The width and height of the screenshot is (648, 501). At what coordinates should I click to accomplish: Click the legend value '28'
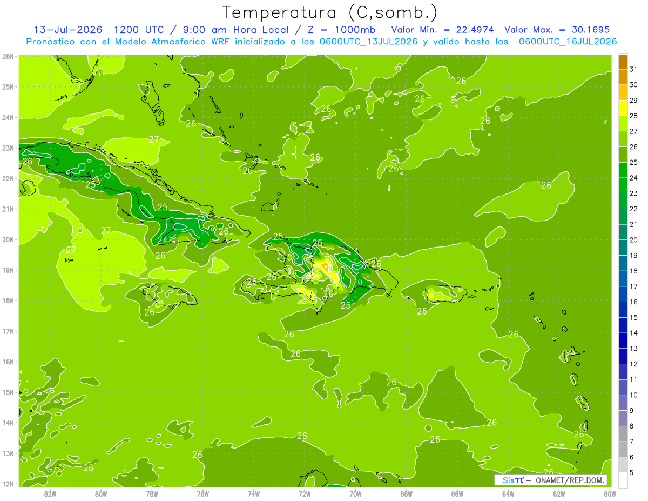pos(634,116)
